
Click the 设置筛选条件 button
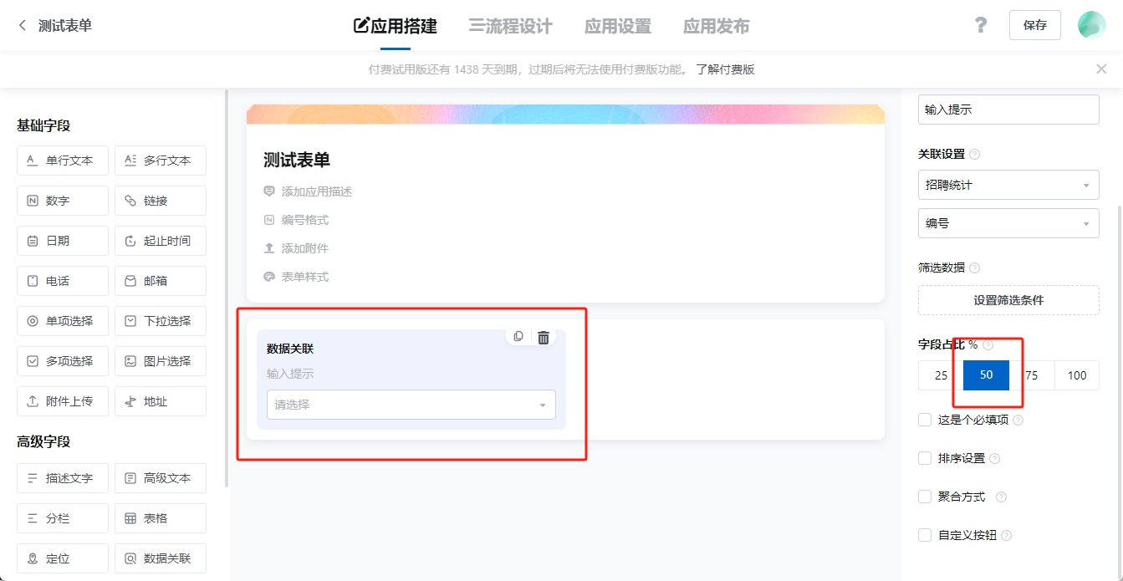tap(1008, 300)
